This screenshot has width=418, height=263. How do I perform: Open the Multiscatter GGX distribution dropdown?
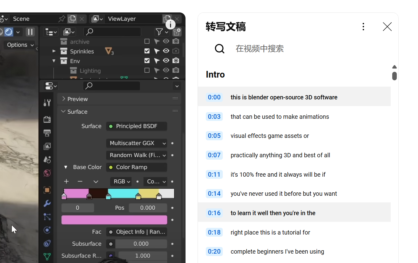pos(136,143)
